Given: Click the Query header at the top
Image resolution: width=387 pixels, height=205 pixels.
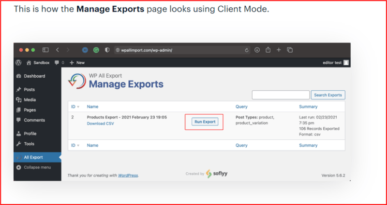Looking at the screenshot, I should tap(241, 107).
